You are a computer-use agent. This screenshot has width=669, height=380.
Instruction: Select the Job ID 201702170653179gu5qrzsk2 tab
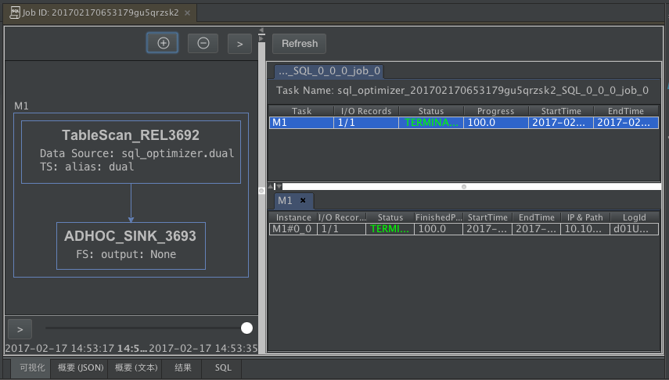click(100, 13)
